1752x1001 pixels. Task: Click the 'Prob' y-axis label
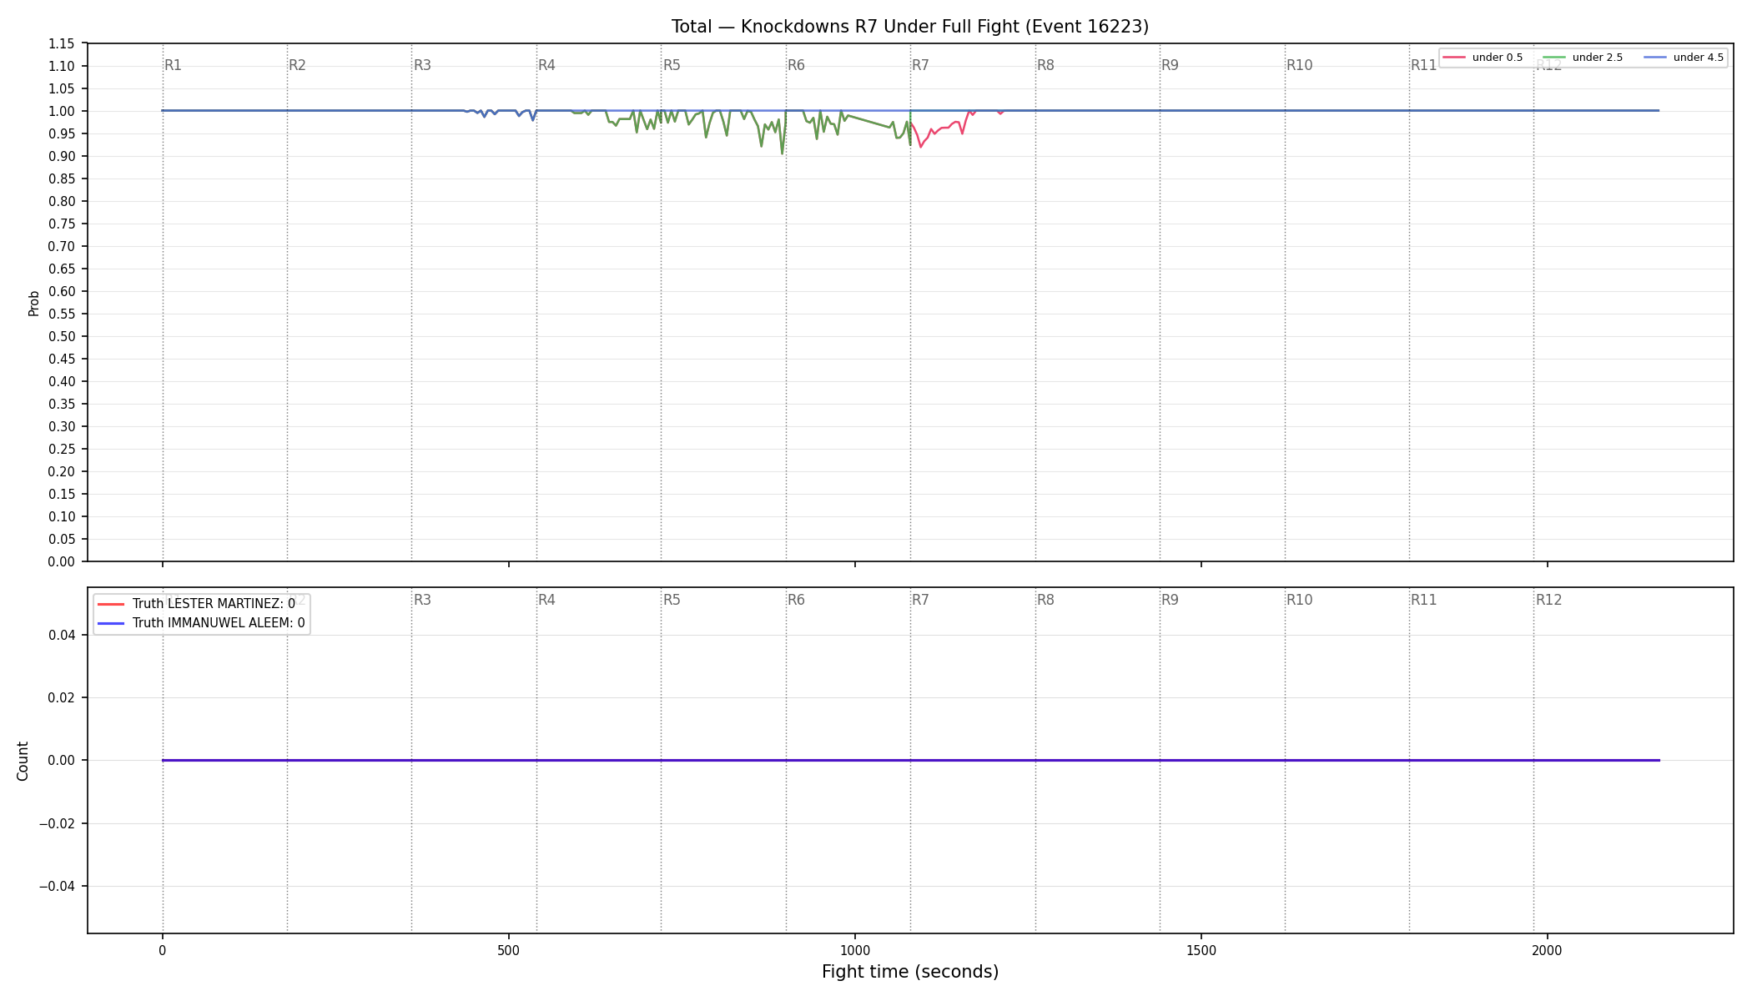pyautogui.click(x=34, y=303)
